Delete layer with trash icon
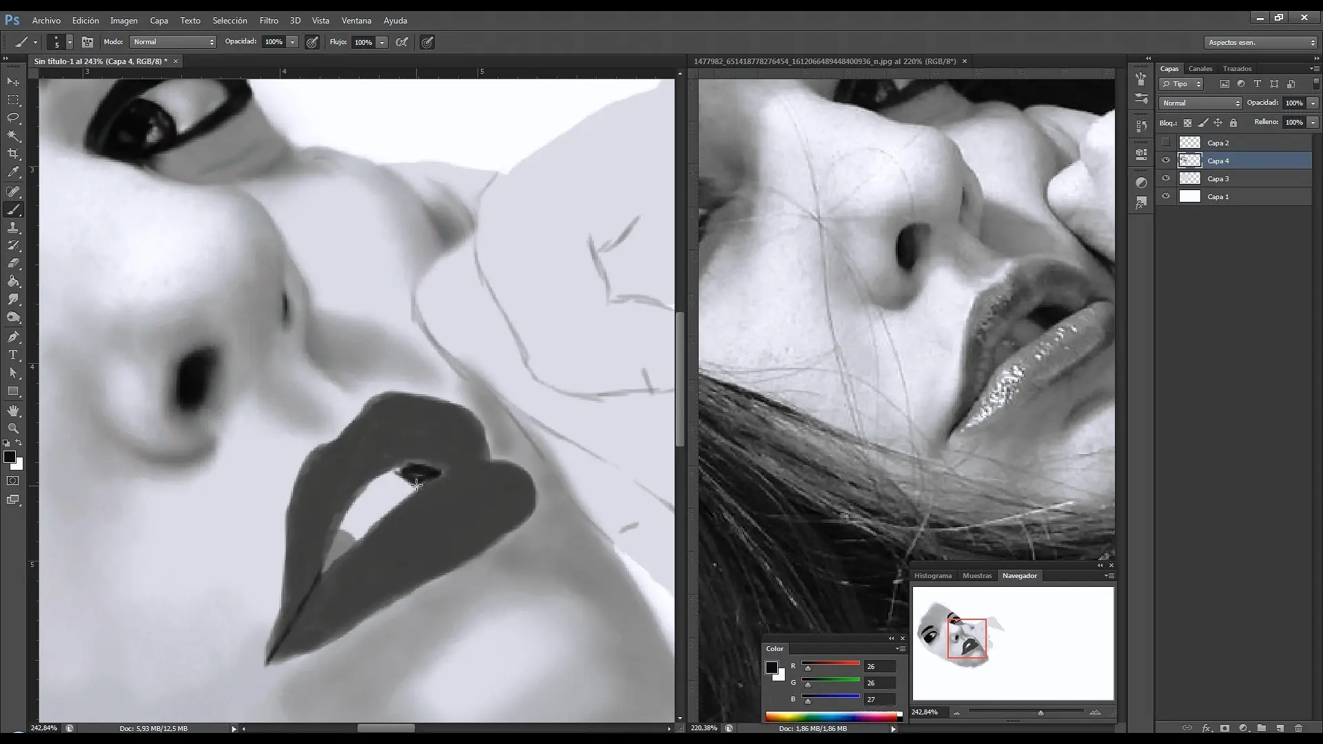1323x744 pixels. pos(1298,728)
